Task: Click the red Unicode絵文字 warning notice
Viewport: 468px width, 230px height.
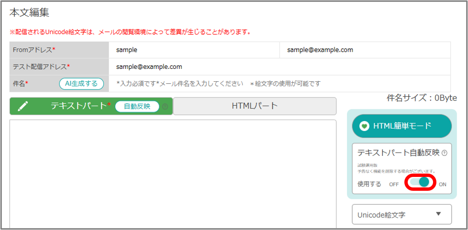Action: [x=130, y=32]
